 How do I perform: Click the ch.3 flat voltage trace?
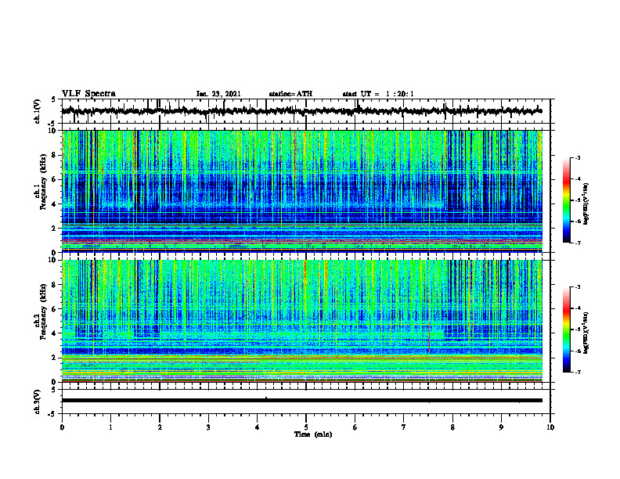pos(301,401)
